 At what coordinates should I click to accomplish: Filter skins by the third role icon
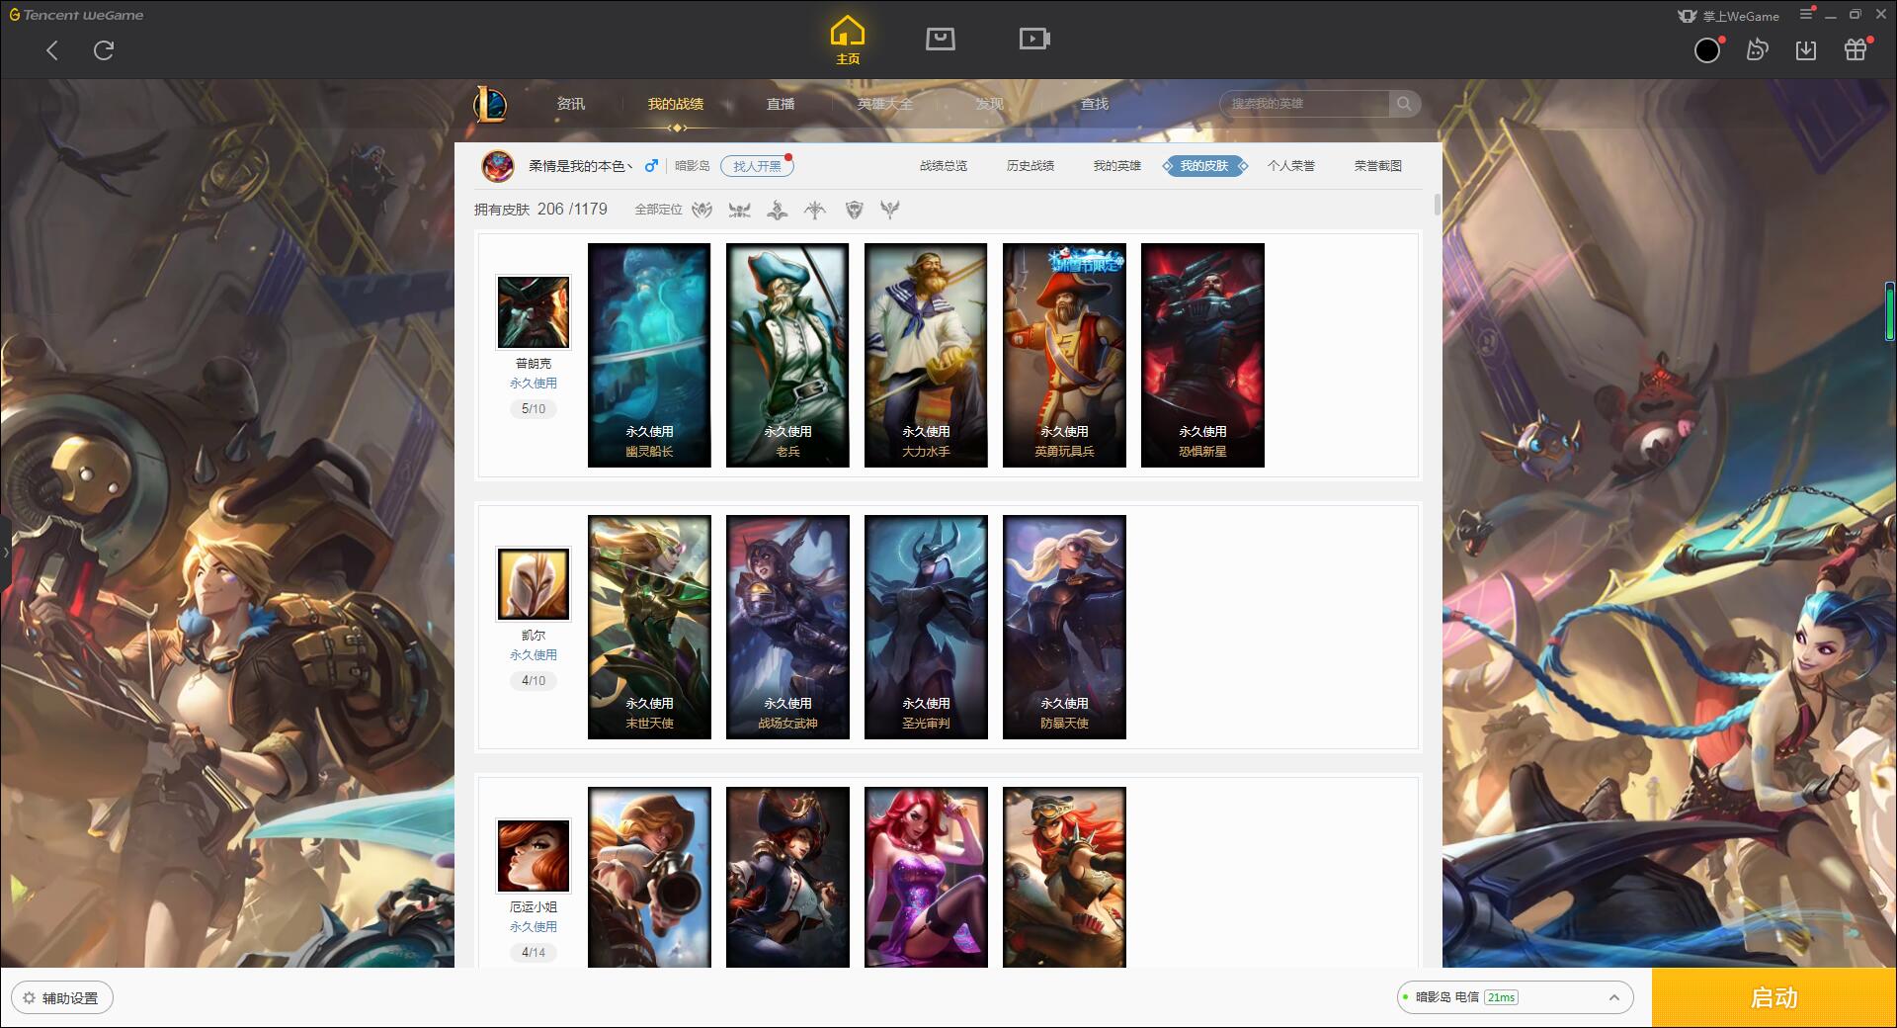[x=778, y=210]
